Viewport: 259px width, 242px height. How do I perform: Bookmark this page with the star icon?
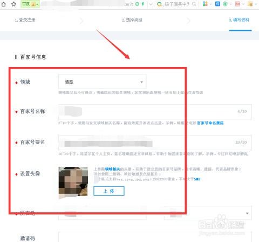tap(13, 4)
